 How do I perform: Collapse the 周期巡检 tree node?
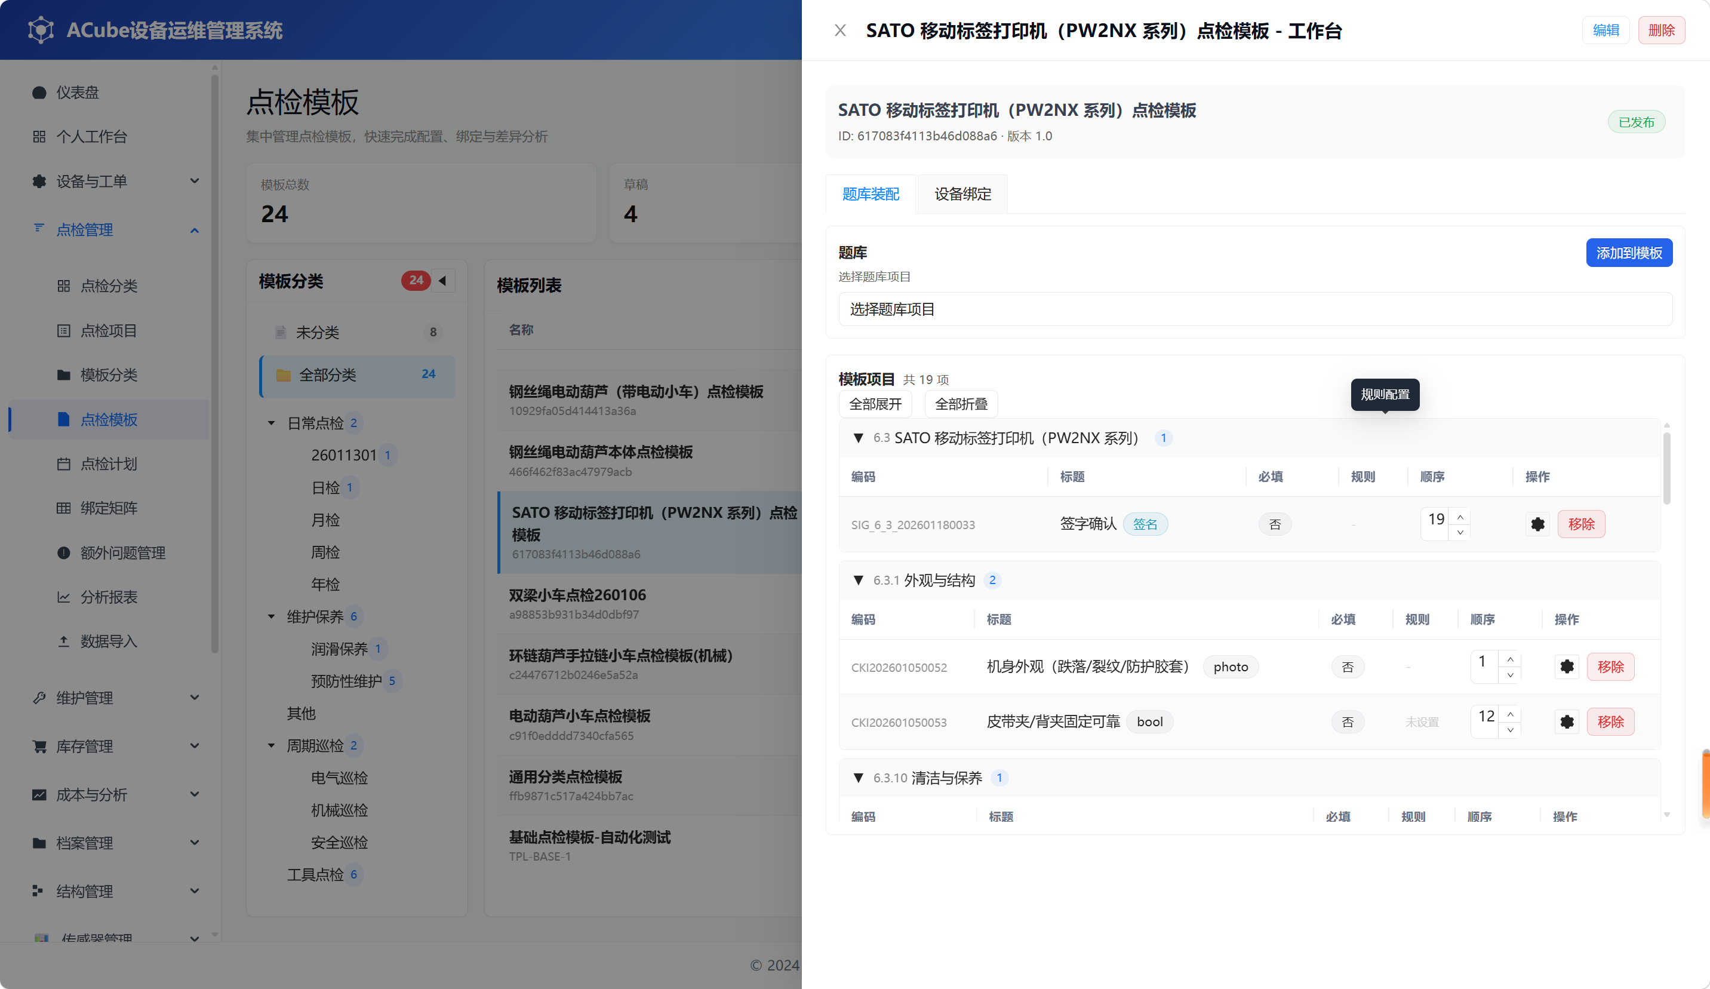tap(272, 745)
